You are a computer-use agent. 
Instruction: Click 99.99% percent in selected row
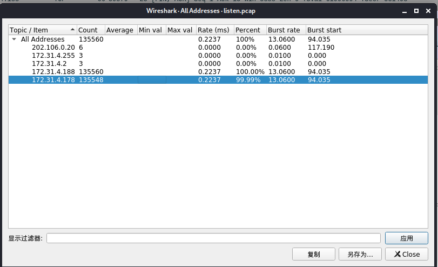point(248,79)
